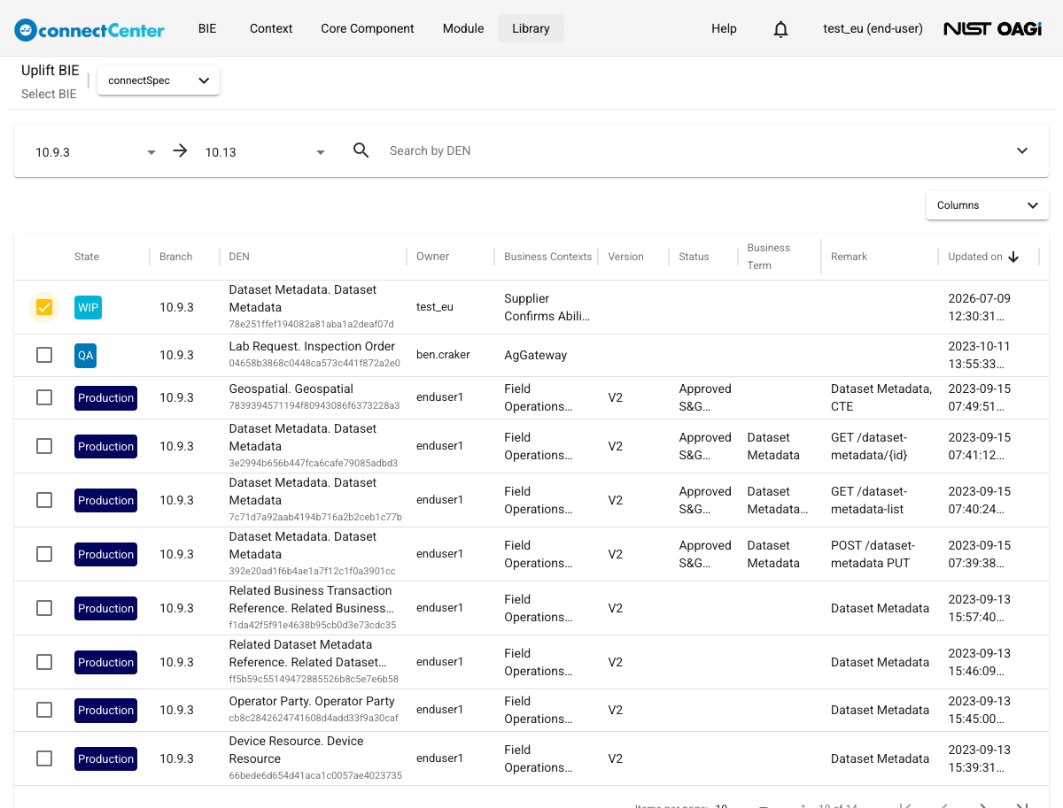
Task: Click the AgGateway business context
Action: click(x=535, y=355)
